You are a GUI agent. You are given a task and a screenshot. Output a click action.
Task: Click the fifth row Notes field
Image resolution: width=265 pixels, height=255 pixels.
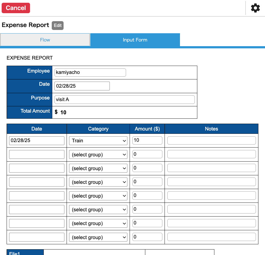(211, 195)
